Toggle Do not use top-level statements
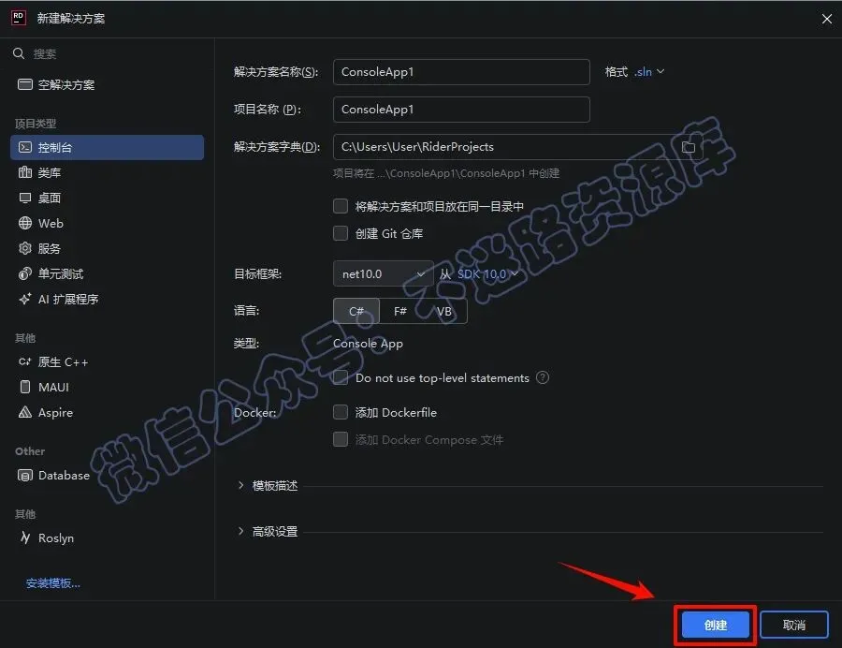Screen dimensions: 842x648 (341, 377)
